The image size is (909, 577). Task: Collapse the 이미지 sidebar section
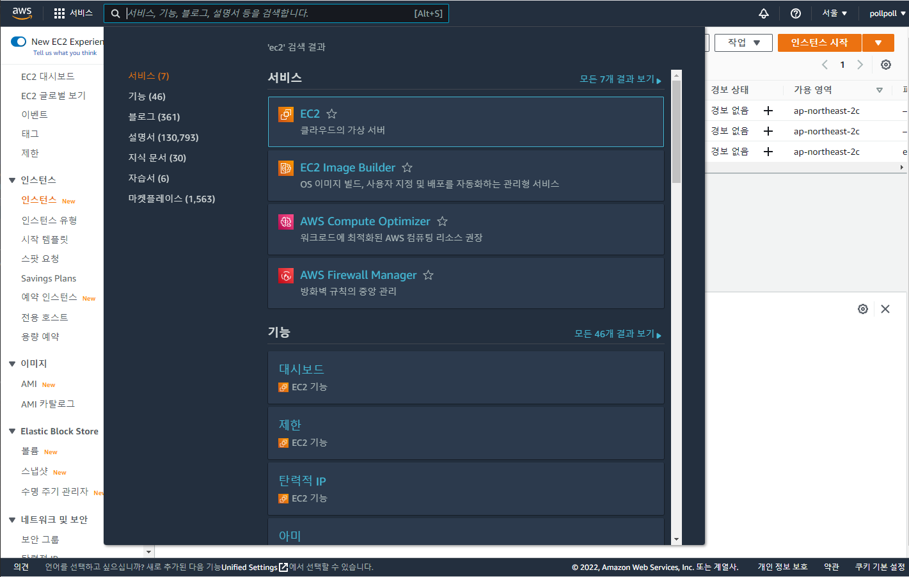12,364
